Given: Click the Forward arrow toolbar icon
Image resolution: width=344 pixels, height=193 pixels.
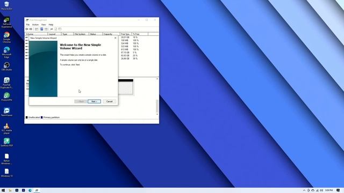Looking at the screenshot, I should (x=31, y=29).
